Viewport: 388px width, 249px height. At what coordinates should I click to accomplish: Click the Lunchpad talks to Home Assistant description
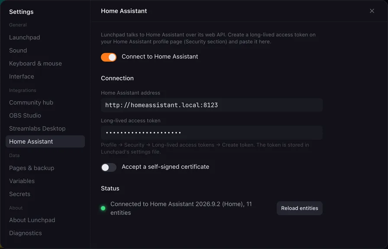point(208,38)
